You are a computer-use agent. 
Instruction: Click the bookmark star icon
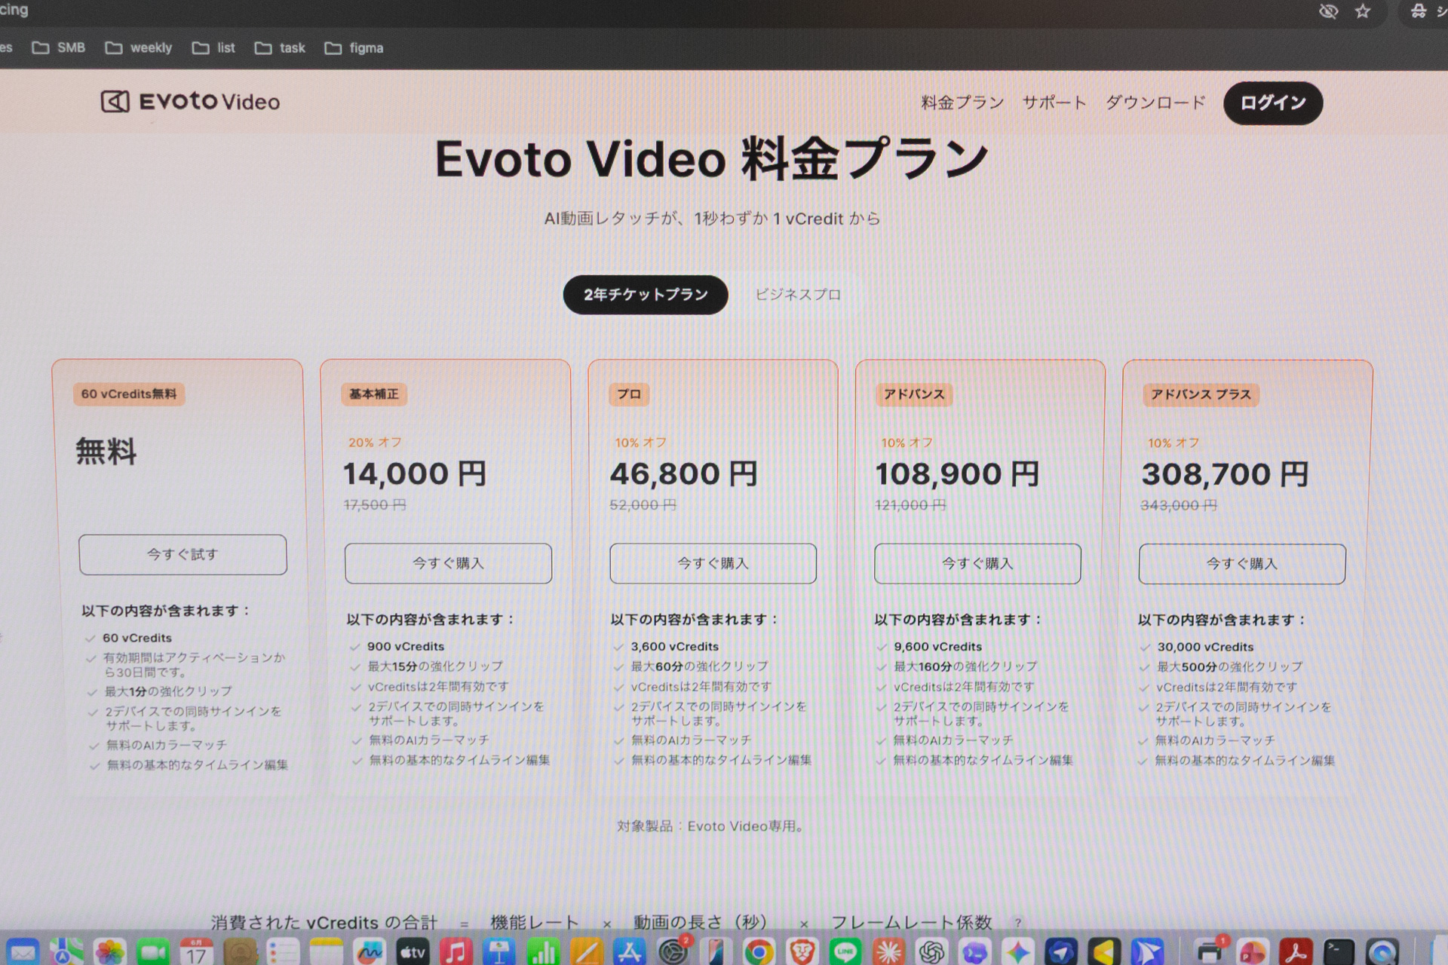click(1363, 11)
